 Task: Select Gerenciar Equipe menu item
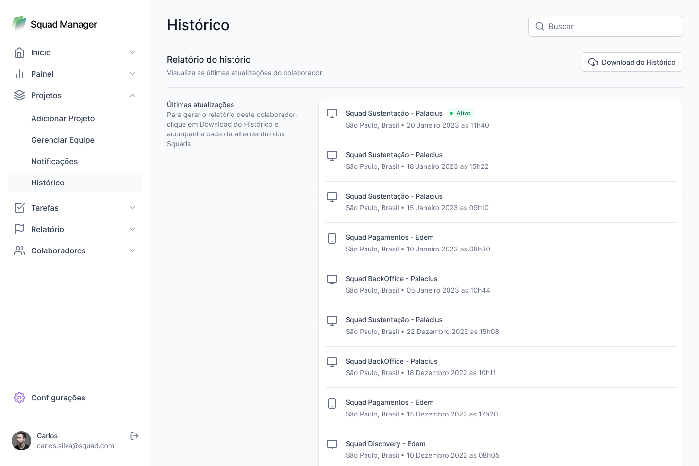point(63,140)
